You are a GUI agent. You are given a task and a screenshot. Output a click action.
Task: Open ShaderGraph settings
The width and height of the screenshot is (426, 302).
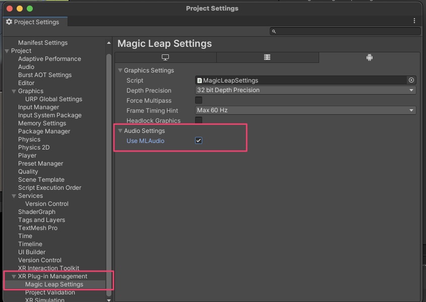tap(37, 212)
